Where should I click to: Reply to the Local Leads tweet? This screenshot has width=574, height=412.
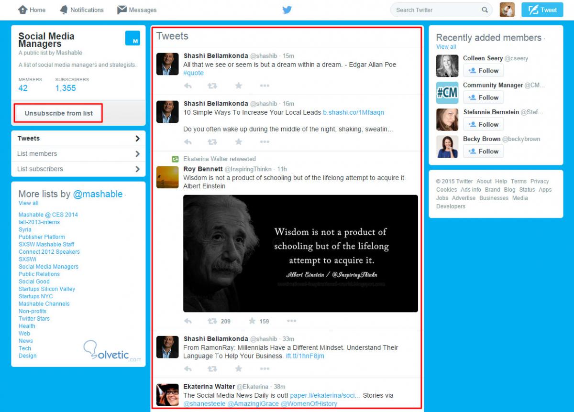tap(188, 142)
